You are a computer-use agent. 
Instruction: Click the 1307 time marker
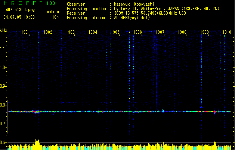[160, 32]
